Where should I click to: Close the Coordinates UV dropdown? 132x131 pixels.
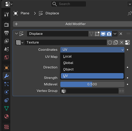point(92,50)
